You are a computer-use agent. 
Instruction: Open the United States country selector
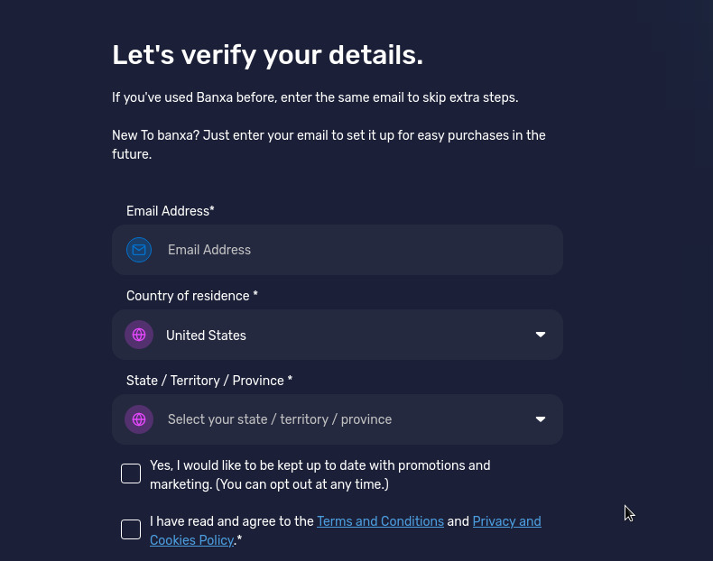pos(338,335)
